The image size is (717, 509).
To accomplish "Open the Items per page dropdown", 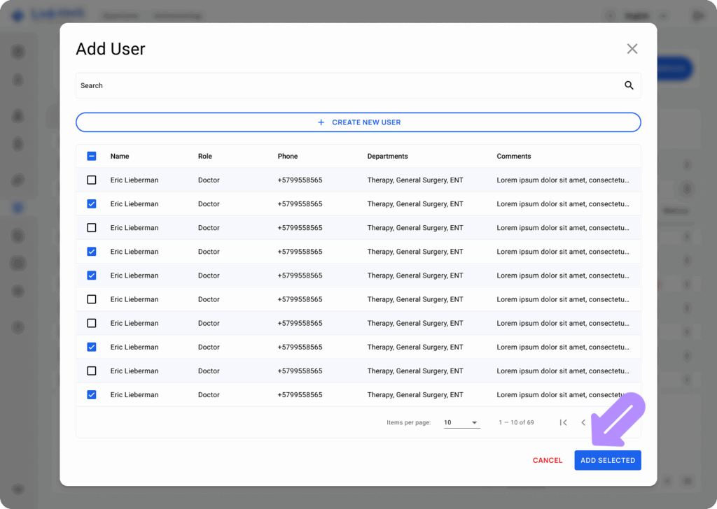I will point(462,422).
